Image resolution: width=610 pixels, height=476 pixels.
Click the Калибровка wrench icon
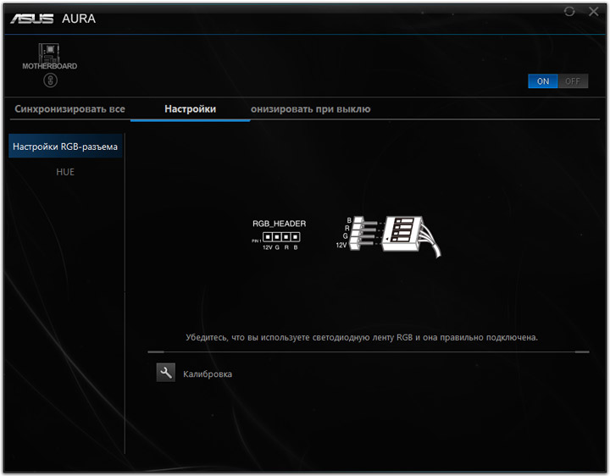(x=166, y=373)
